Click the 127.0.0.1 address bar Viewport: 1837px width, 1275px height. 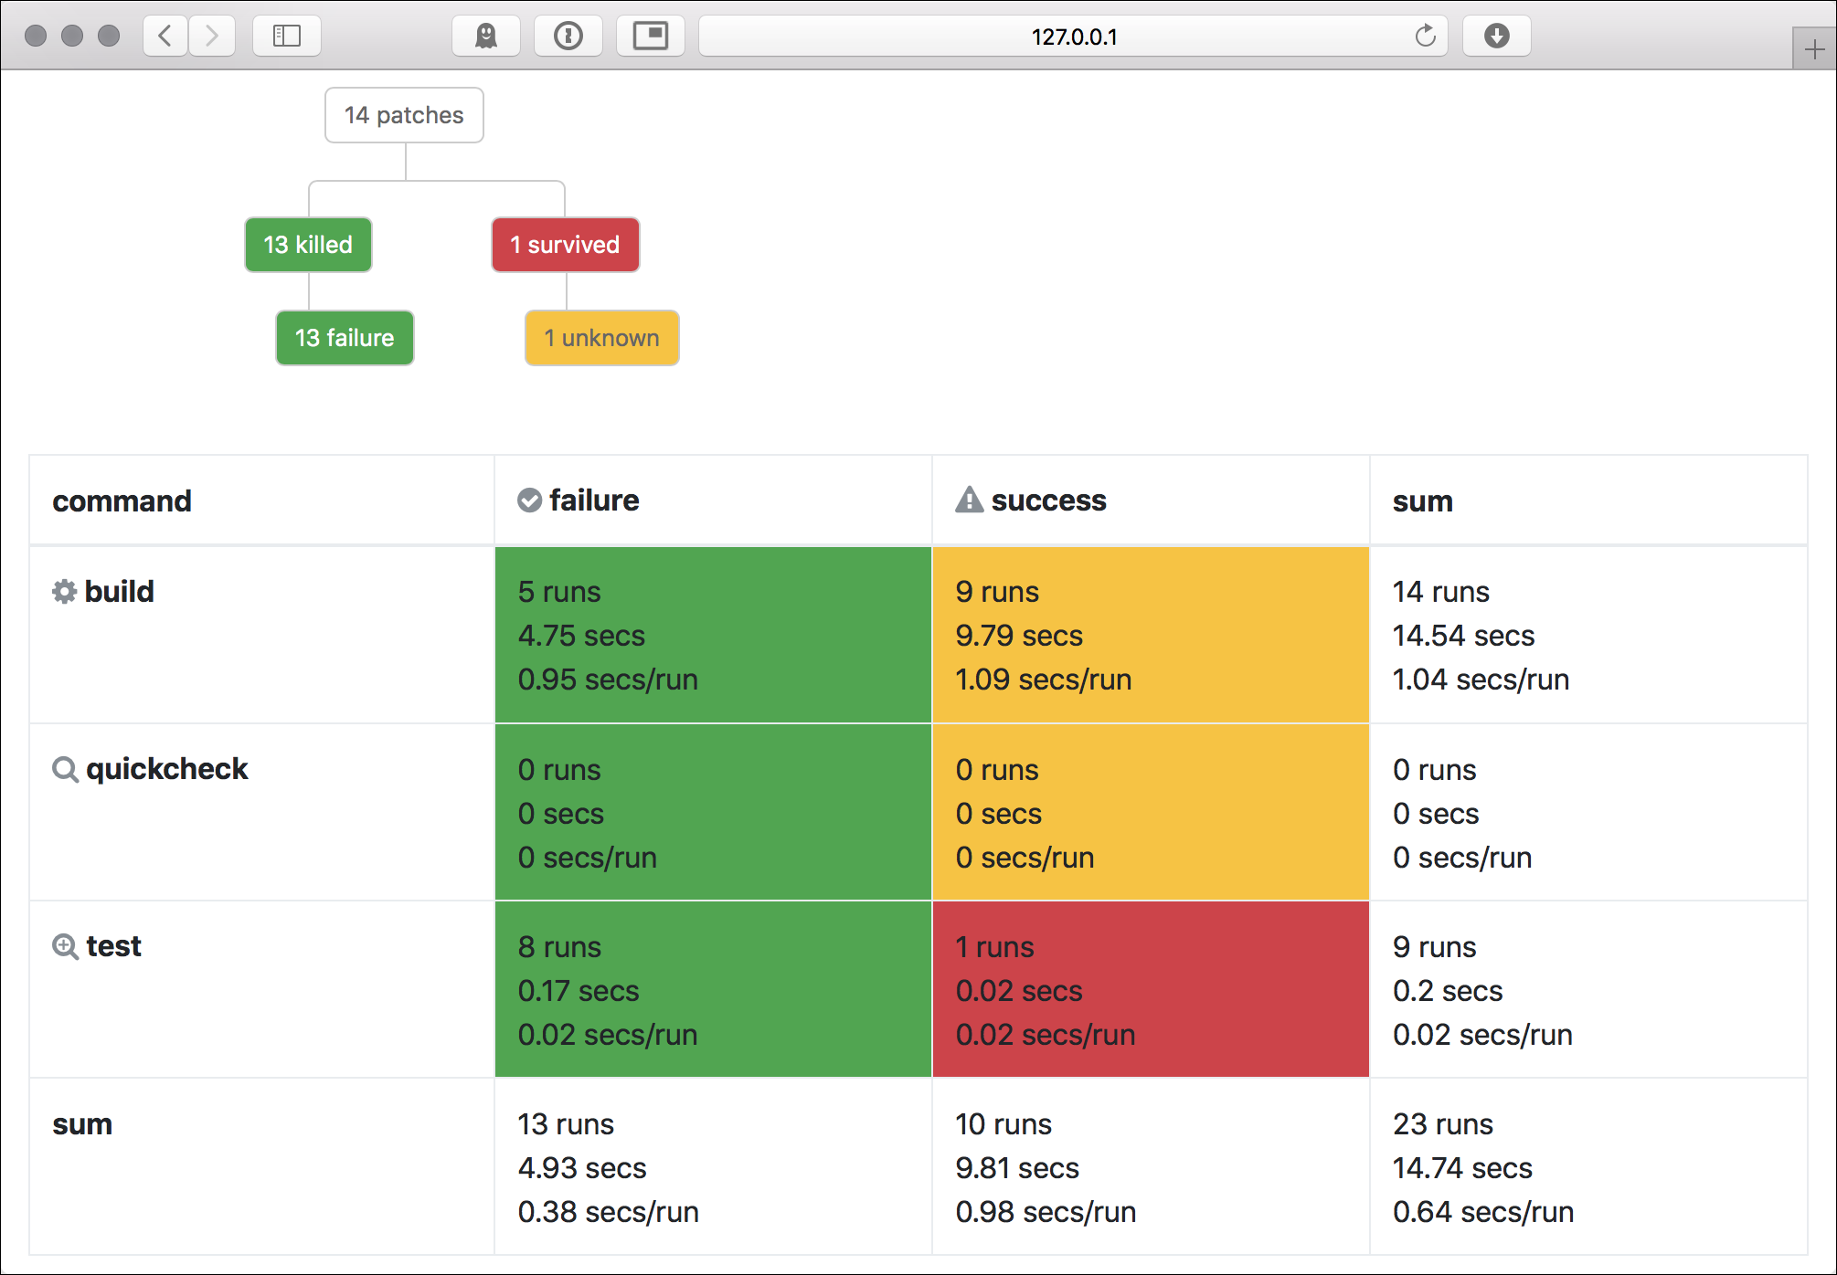[x=1073, y=37]
